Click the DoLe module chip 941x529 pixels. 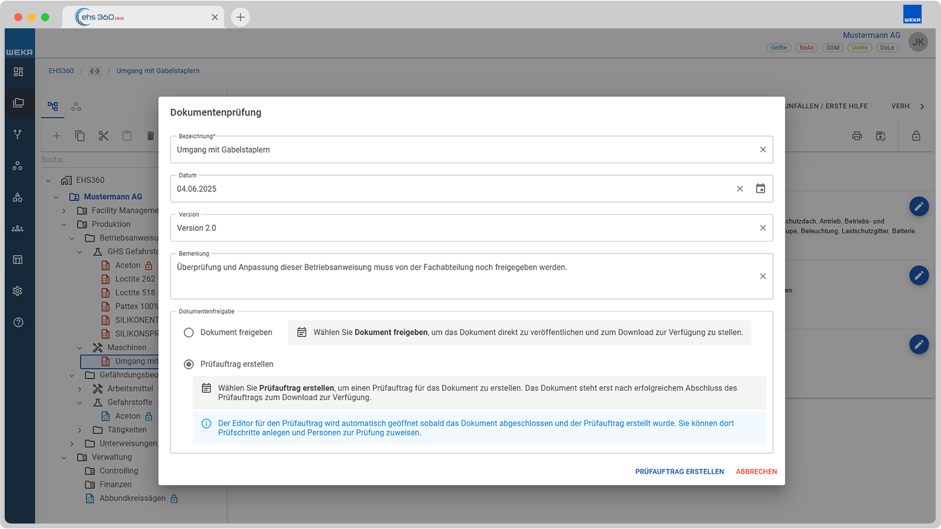pyautogui.click(x=887, y=48)
